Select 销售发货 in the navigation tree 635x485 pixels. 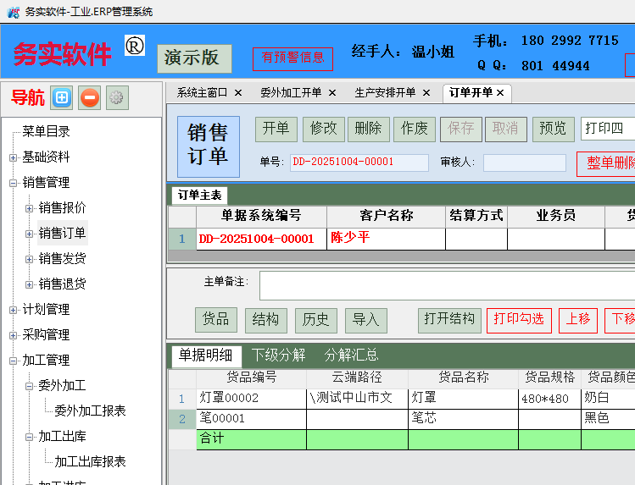[x=62, y=259]
